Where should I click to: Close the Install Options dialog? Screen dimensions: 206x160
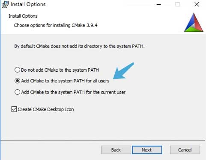coord(197,4)
